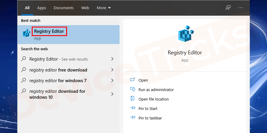Select the Registry Editor best match result
Viewport: 267px width, 133px height.
[49, 31]
